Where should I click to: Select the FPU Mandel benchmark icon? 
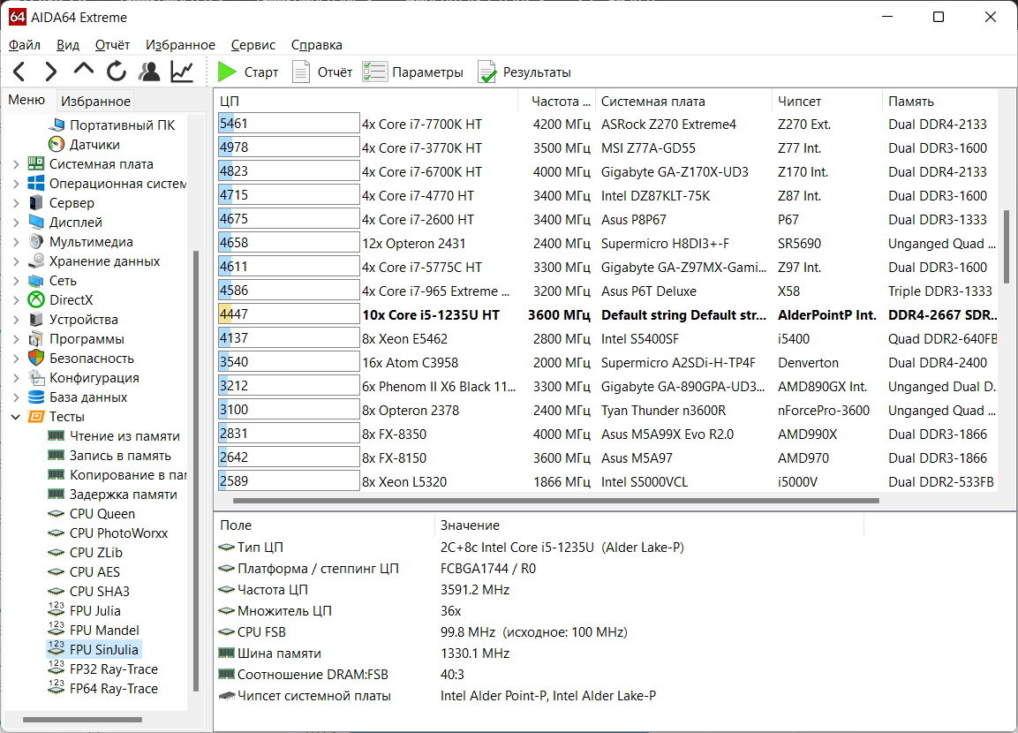(55, 630)
